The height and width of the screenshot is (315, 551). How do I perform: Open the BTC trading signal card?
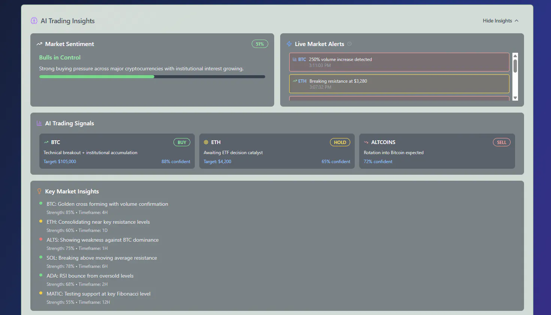[x=117, y=151]
